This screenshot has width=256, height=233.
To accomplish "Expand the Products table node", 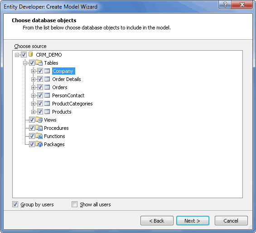I will [x=33, y=112].
